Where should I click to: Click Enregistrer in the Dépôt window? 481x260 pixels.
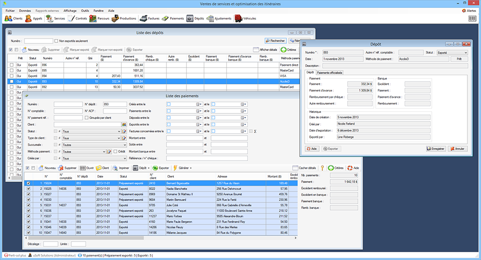pos(435,148)
